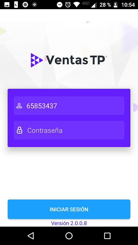
Task: Select the username field containing 65853437
Action: [x=69, y=106]
